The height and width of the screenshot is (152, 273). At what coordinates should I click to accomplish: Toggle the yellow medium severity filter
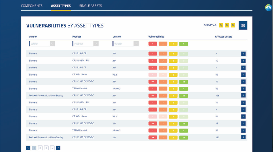pos(173,44)
